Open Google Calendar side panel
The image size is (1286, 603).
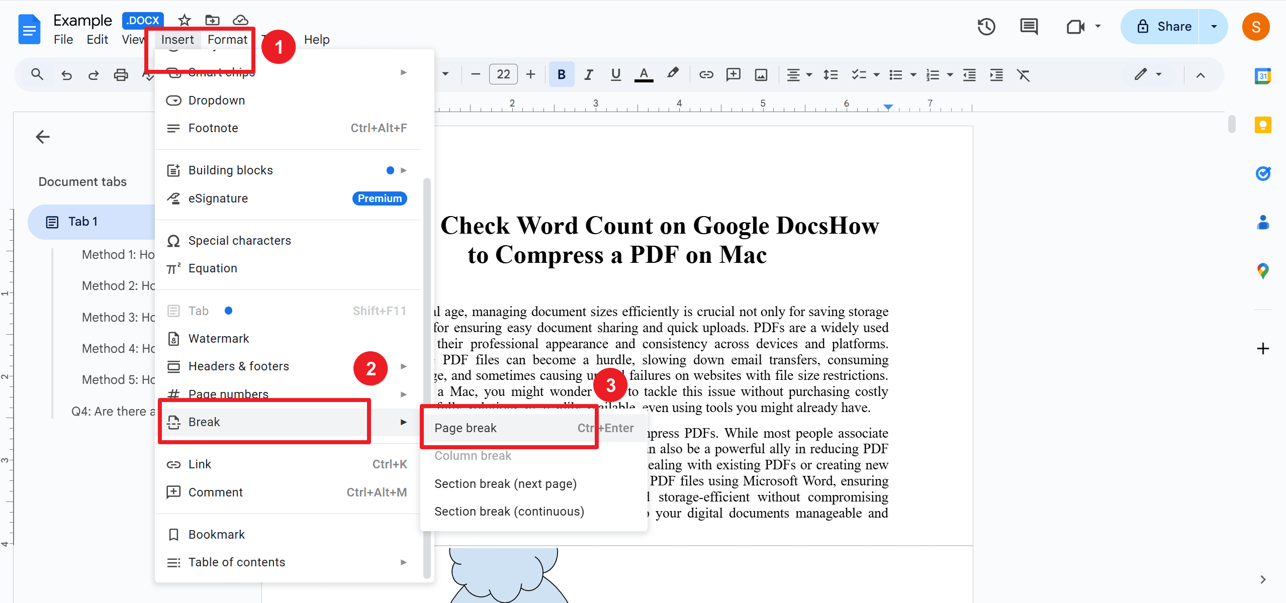pos(1263,76)
